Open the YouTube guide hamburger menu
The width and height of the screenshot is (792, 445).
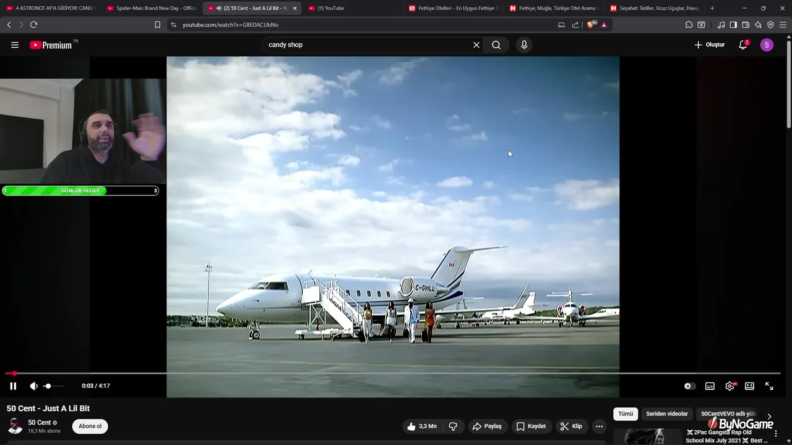pyautogui.click(x=15, y=44)
